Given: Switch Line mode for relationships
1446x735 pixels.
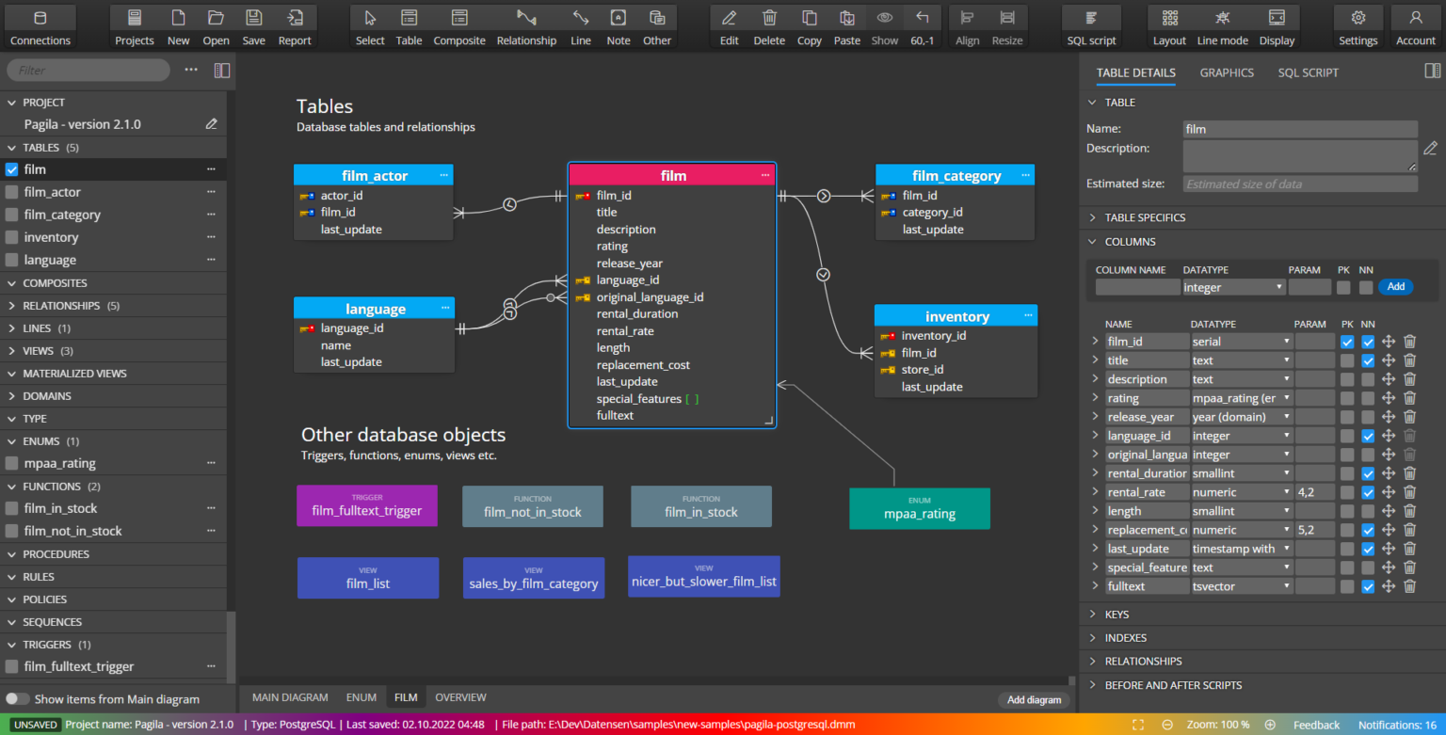Looking at the screenshot, I should tap(1222, 25).
